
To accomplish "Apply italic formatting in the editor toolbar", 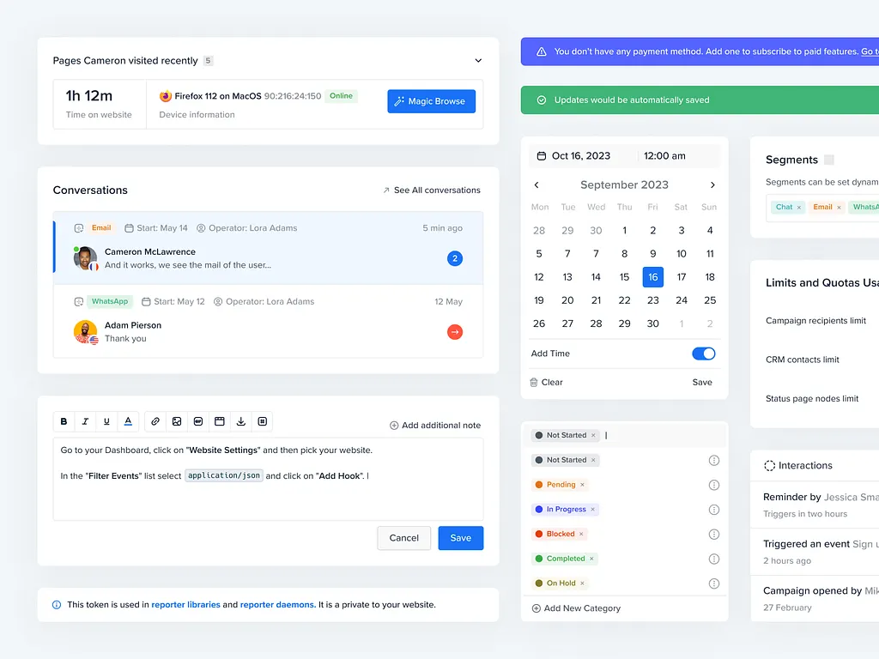I will pyautogui.click(x=85, y=421).
